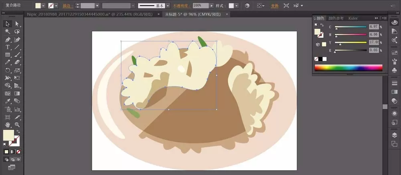Click the vertical scrollbar thumb
Screen dimensions: 401x175
point(385,107)
